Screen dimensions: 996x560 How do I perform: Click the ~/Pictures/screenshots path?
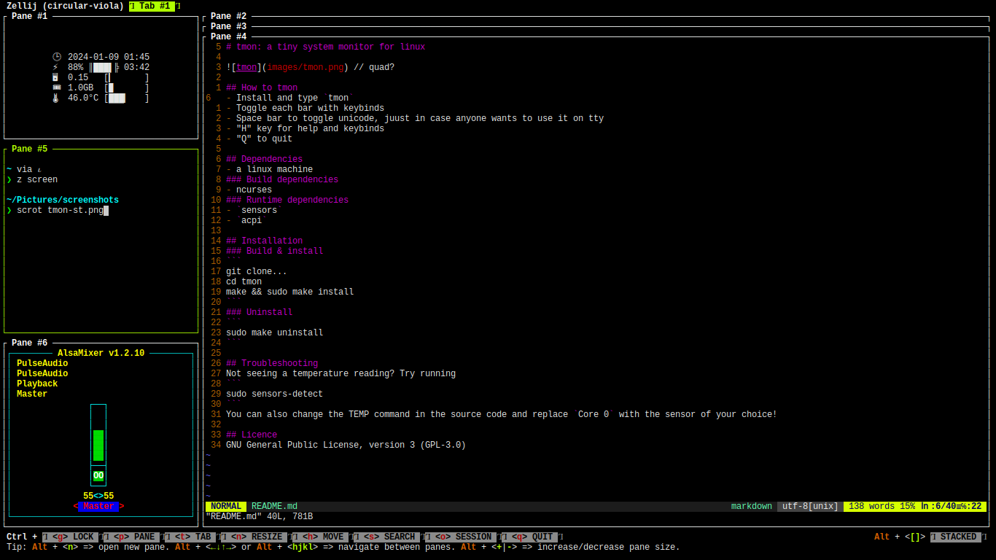63,200
